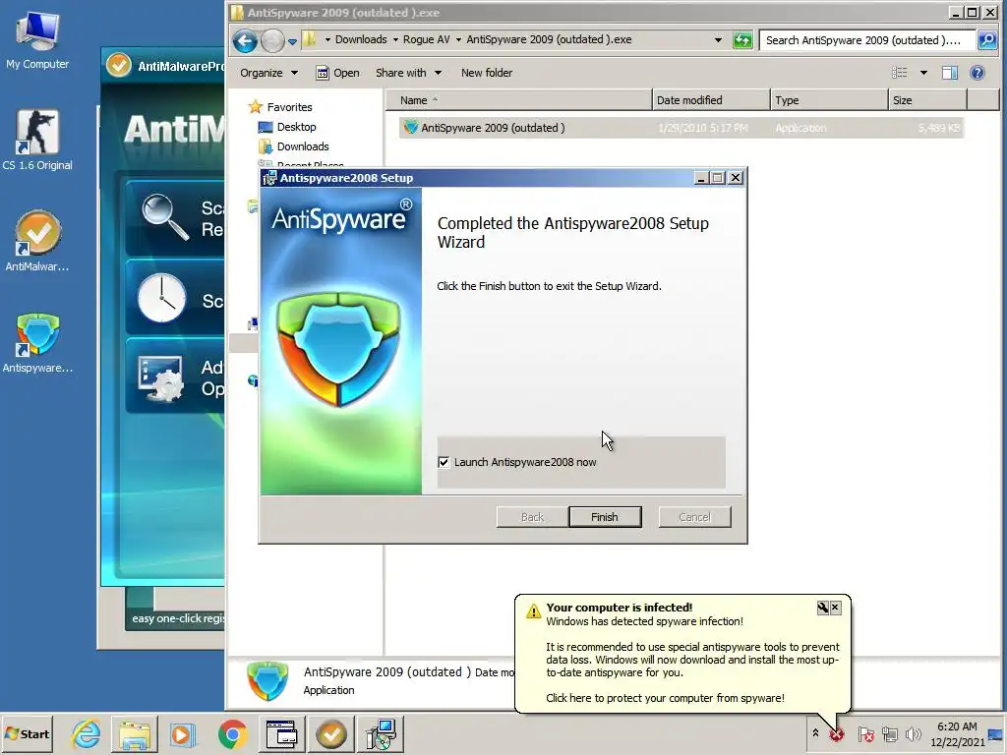This screenshot has width=1007, height=755.
Task: Open the view options dropdown arrow
Action: (x=923, y=73)
